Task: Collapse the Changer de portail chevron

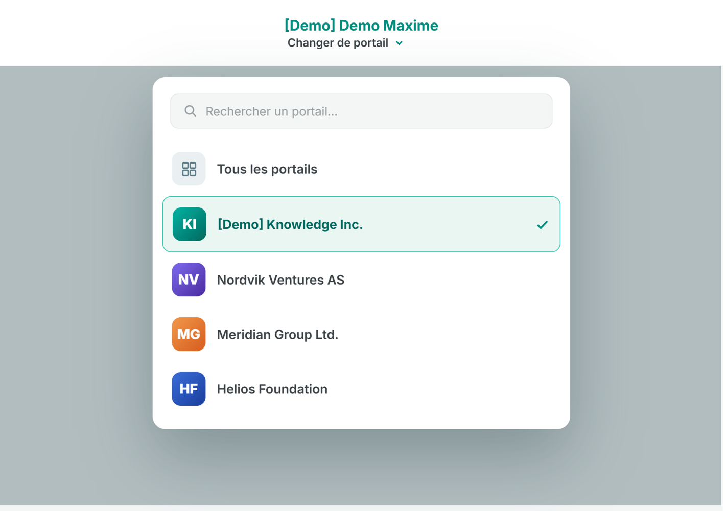Action: tap(400, 43)
